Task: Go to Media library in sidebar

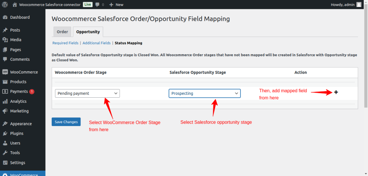Action: pos(15,40)
